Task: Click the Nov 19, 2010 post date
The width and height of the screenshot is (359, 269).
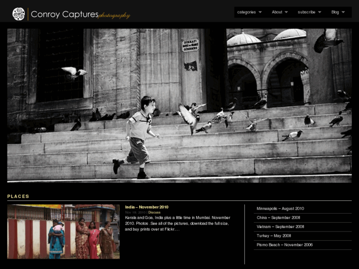Action: tap(135, 212)
